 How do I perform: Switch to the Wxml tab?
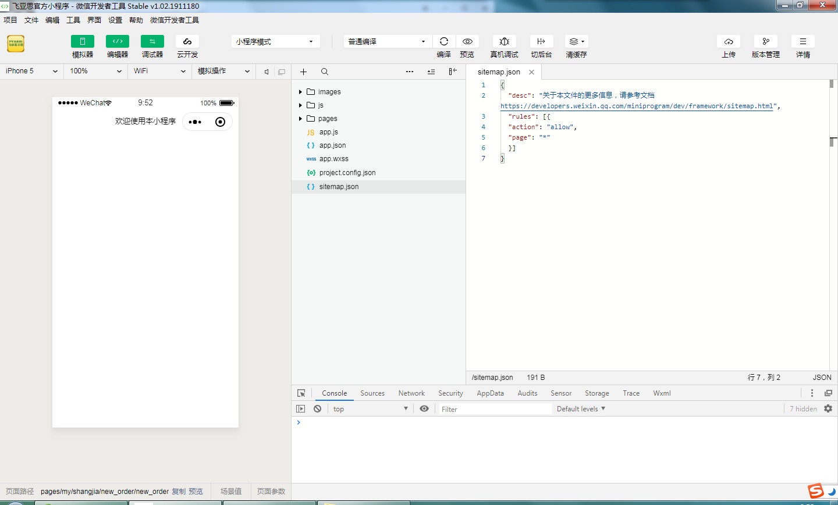point(662,393)
